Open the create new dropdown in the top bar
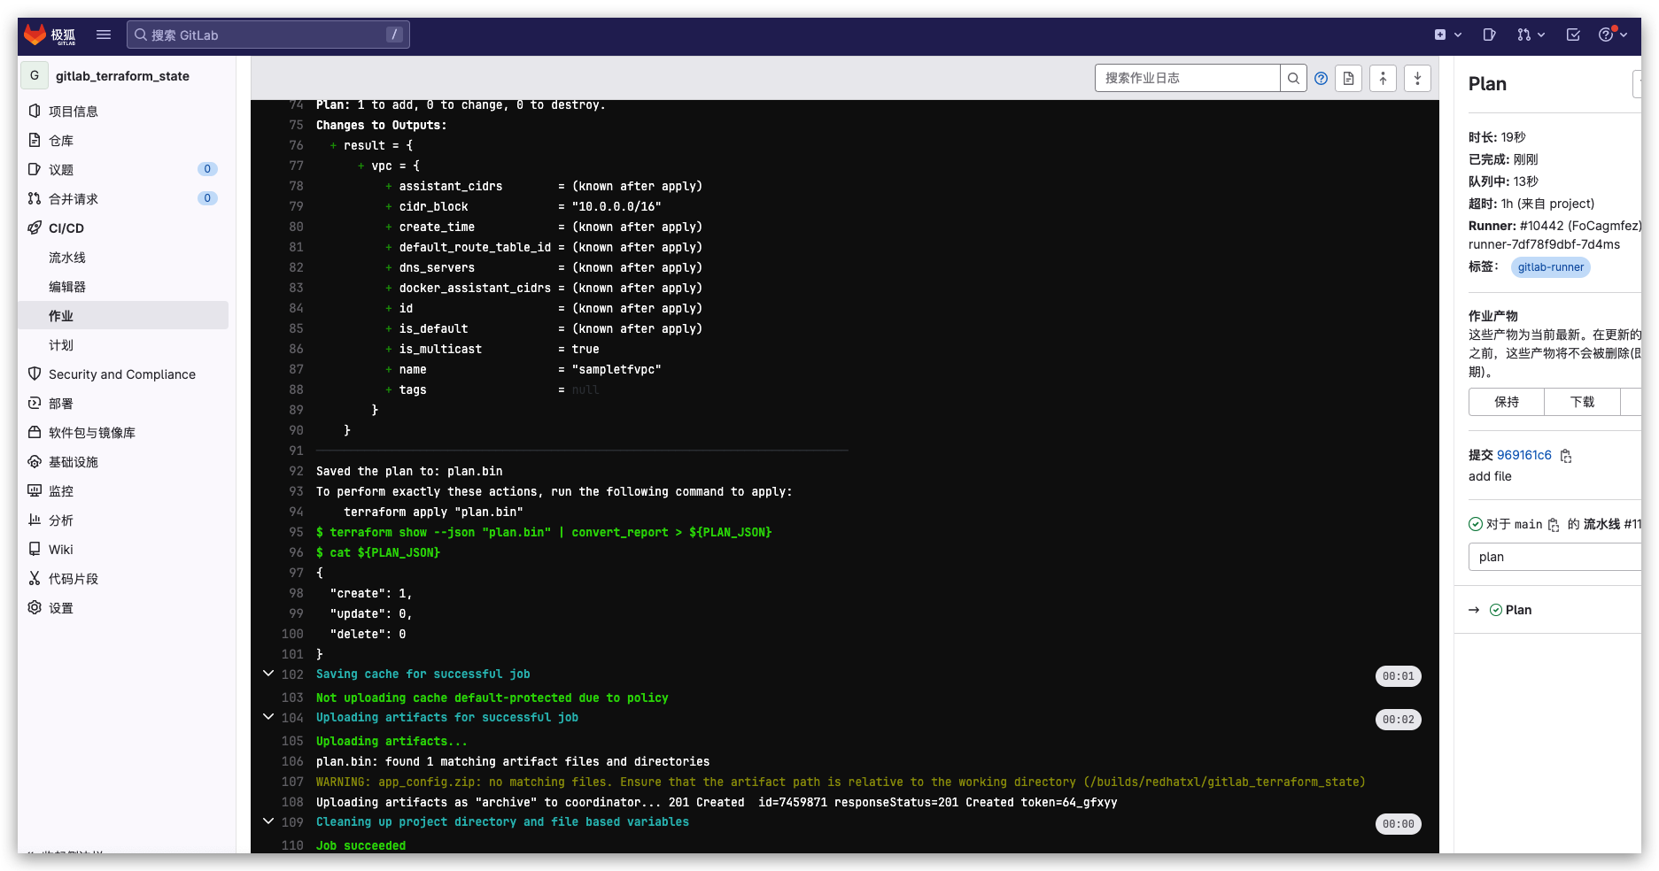 coord(1446,35)
